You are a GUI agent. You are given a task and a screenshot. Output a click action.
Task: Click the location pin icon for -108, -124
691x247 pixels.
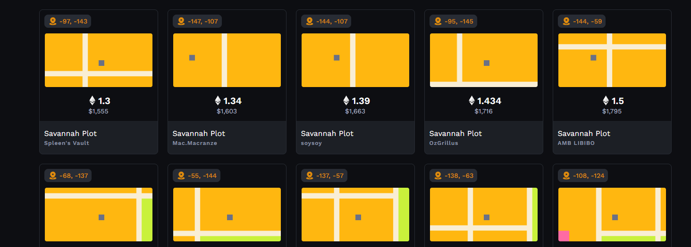(x=566, y=175)
